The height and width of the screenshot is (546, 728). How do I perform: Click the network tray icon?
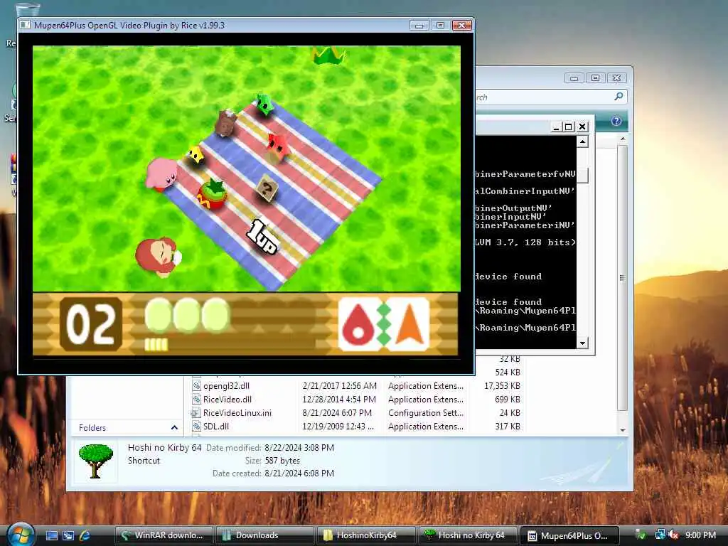click(x=659, y=535)
